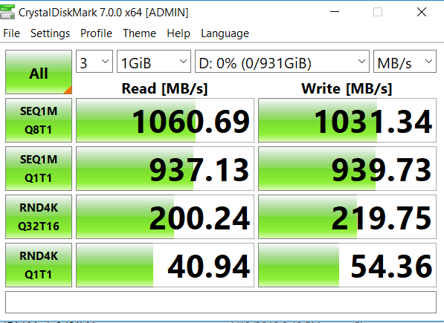Click the Write [MB/s] column header
444x323 pixels.
click(347, 89)
